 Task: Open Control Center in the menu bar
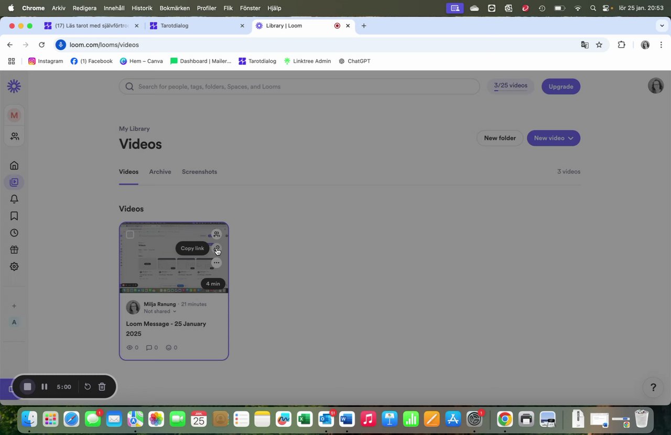[607, 8]
